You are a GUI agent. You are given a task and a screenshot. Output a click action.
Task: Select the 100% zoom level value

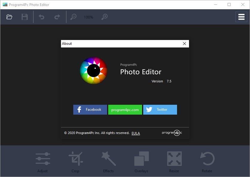89,17
